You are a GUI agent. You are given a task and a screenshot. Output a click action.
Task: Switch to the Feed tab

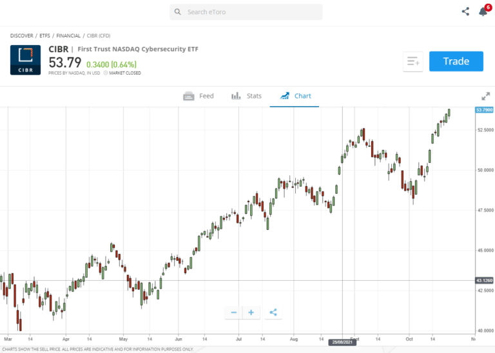[x=199, y=96]
